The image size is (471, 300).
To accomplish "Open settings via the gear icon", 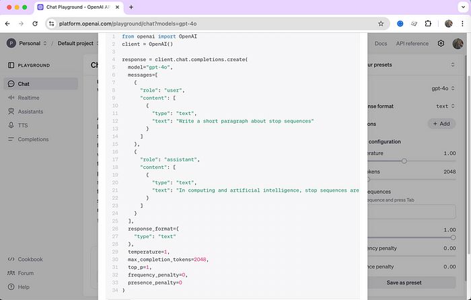I will coord(441,44).
